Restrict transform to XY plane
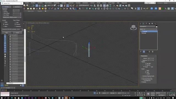The height and width of the screenshot is (99, 176). click(144, 9)
